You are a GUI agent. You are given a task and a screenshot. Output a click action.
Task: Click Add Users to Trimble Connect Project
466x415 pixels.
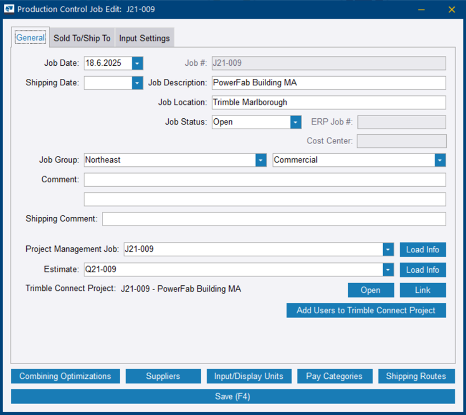(366, 310)
